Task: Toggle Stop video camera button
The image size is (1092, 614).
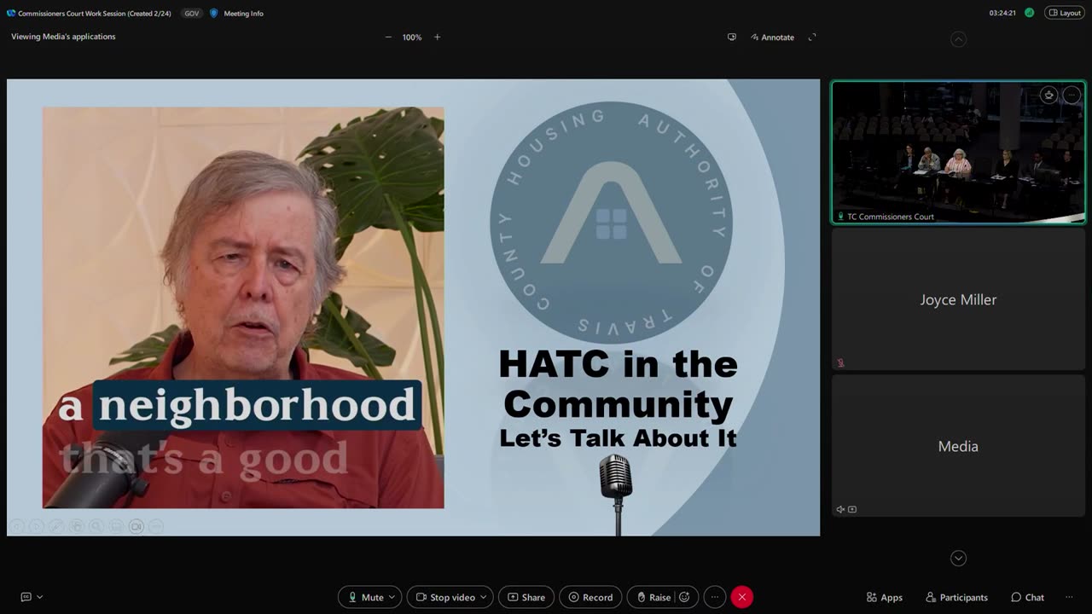Action: click(444, 597)
